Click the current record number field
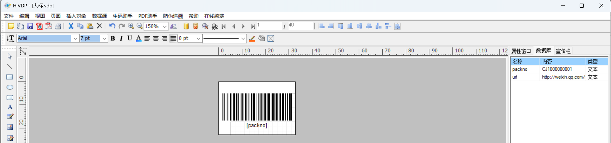 (269, 26)
